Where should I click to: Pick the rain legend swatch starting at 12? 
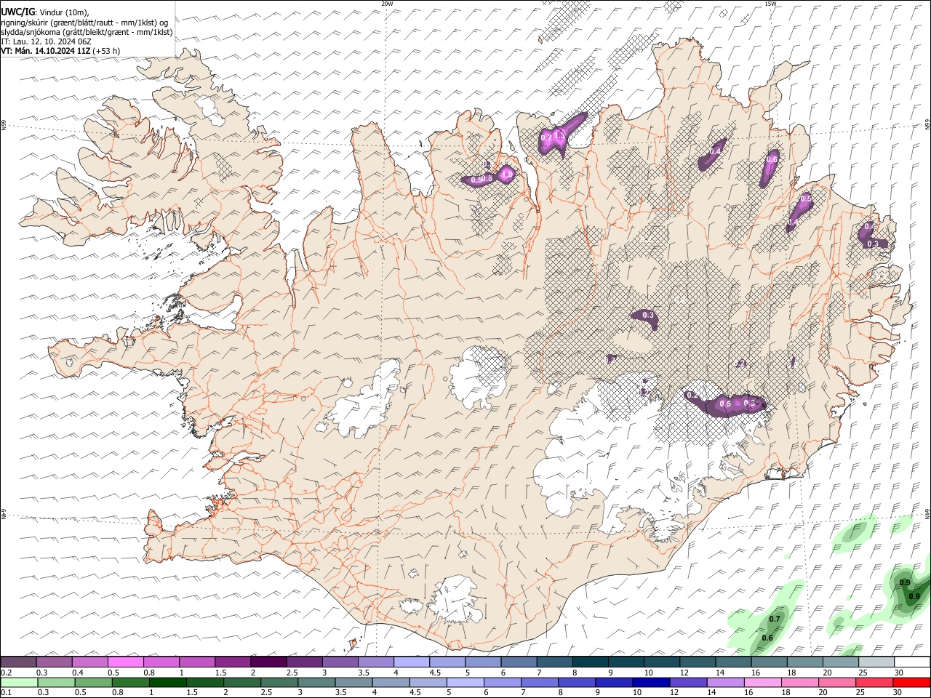point(688,682)
